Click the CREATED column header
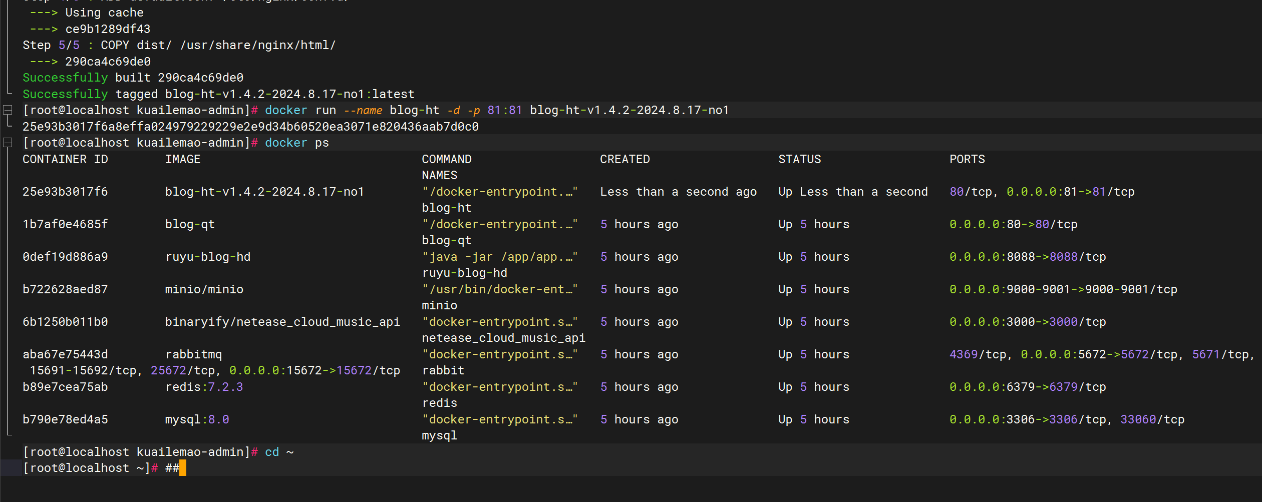This screenshot has width=1262, height=502. [x=625, y=159]
